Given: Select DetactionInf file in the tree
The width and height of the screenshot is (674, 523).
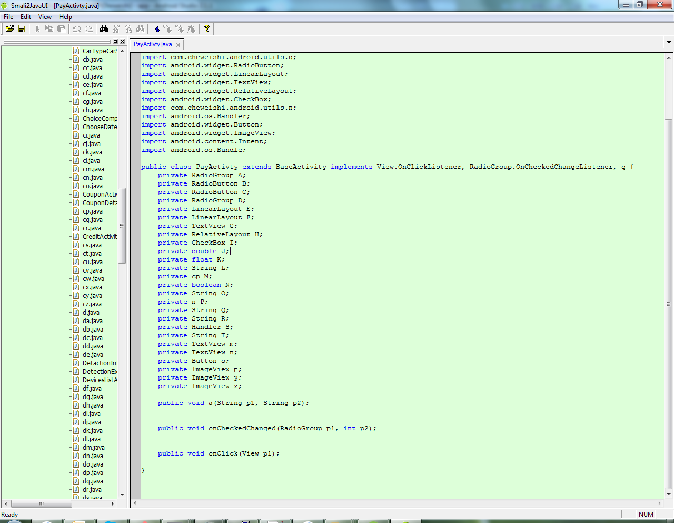Looking at the screenshot, I should (100, 363).
